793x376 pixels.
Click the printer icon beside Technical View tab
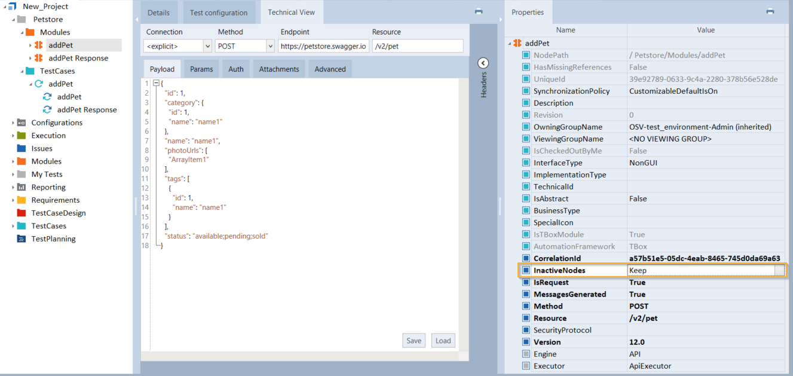478,11
